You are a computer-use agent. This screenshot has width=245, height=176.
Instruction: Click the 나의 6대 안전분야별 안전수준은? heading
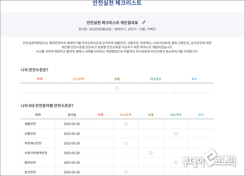pyautogui.click(x=47, y=105)
